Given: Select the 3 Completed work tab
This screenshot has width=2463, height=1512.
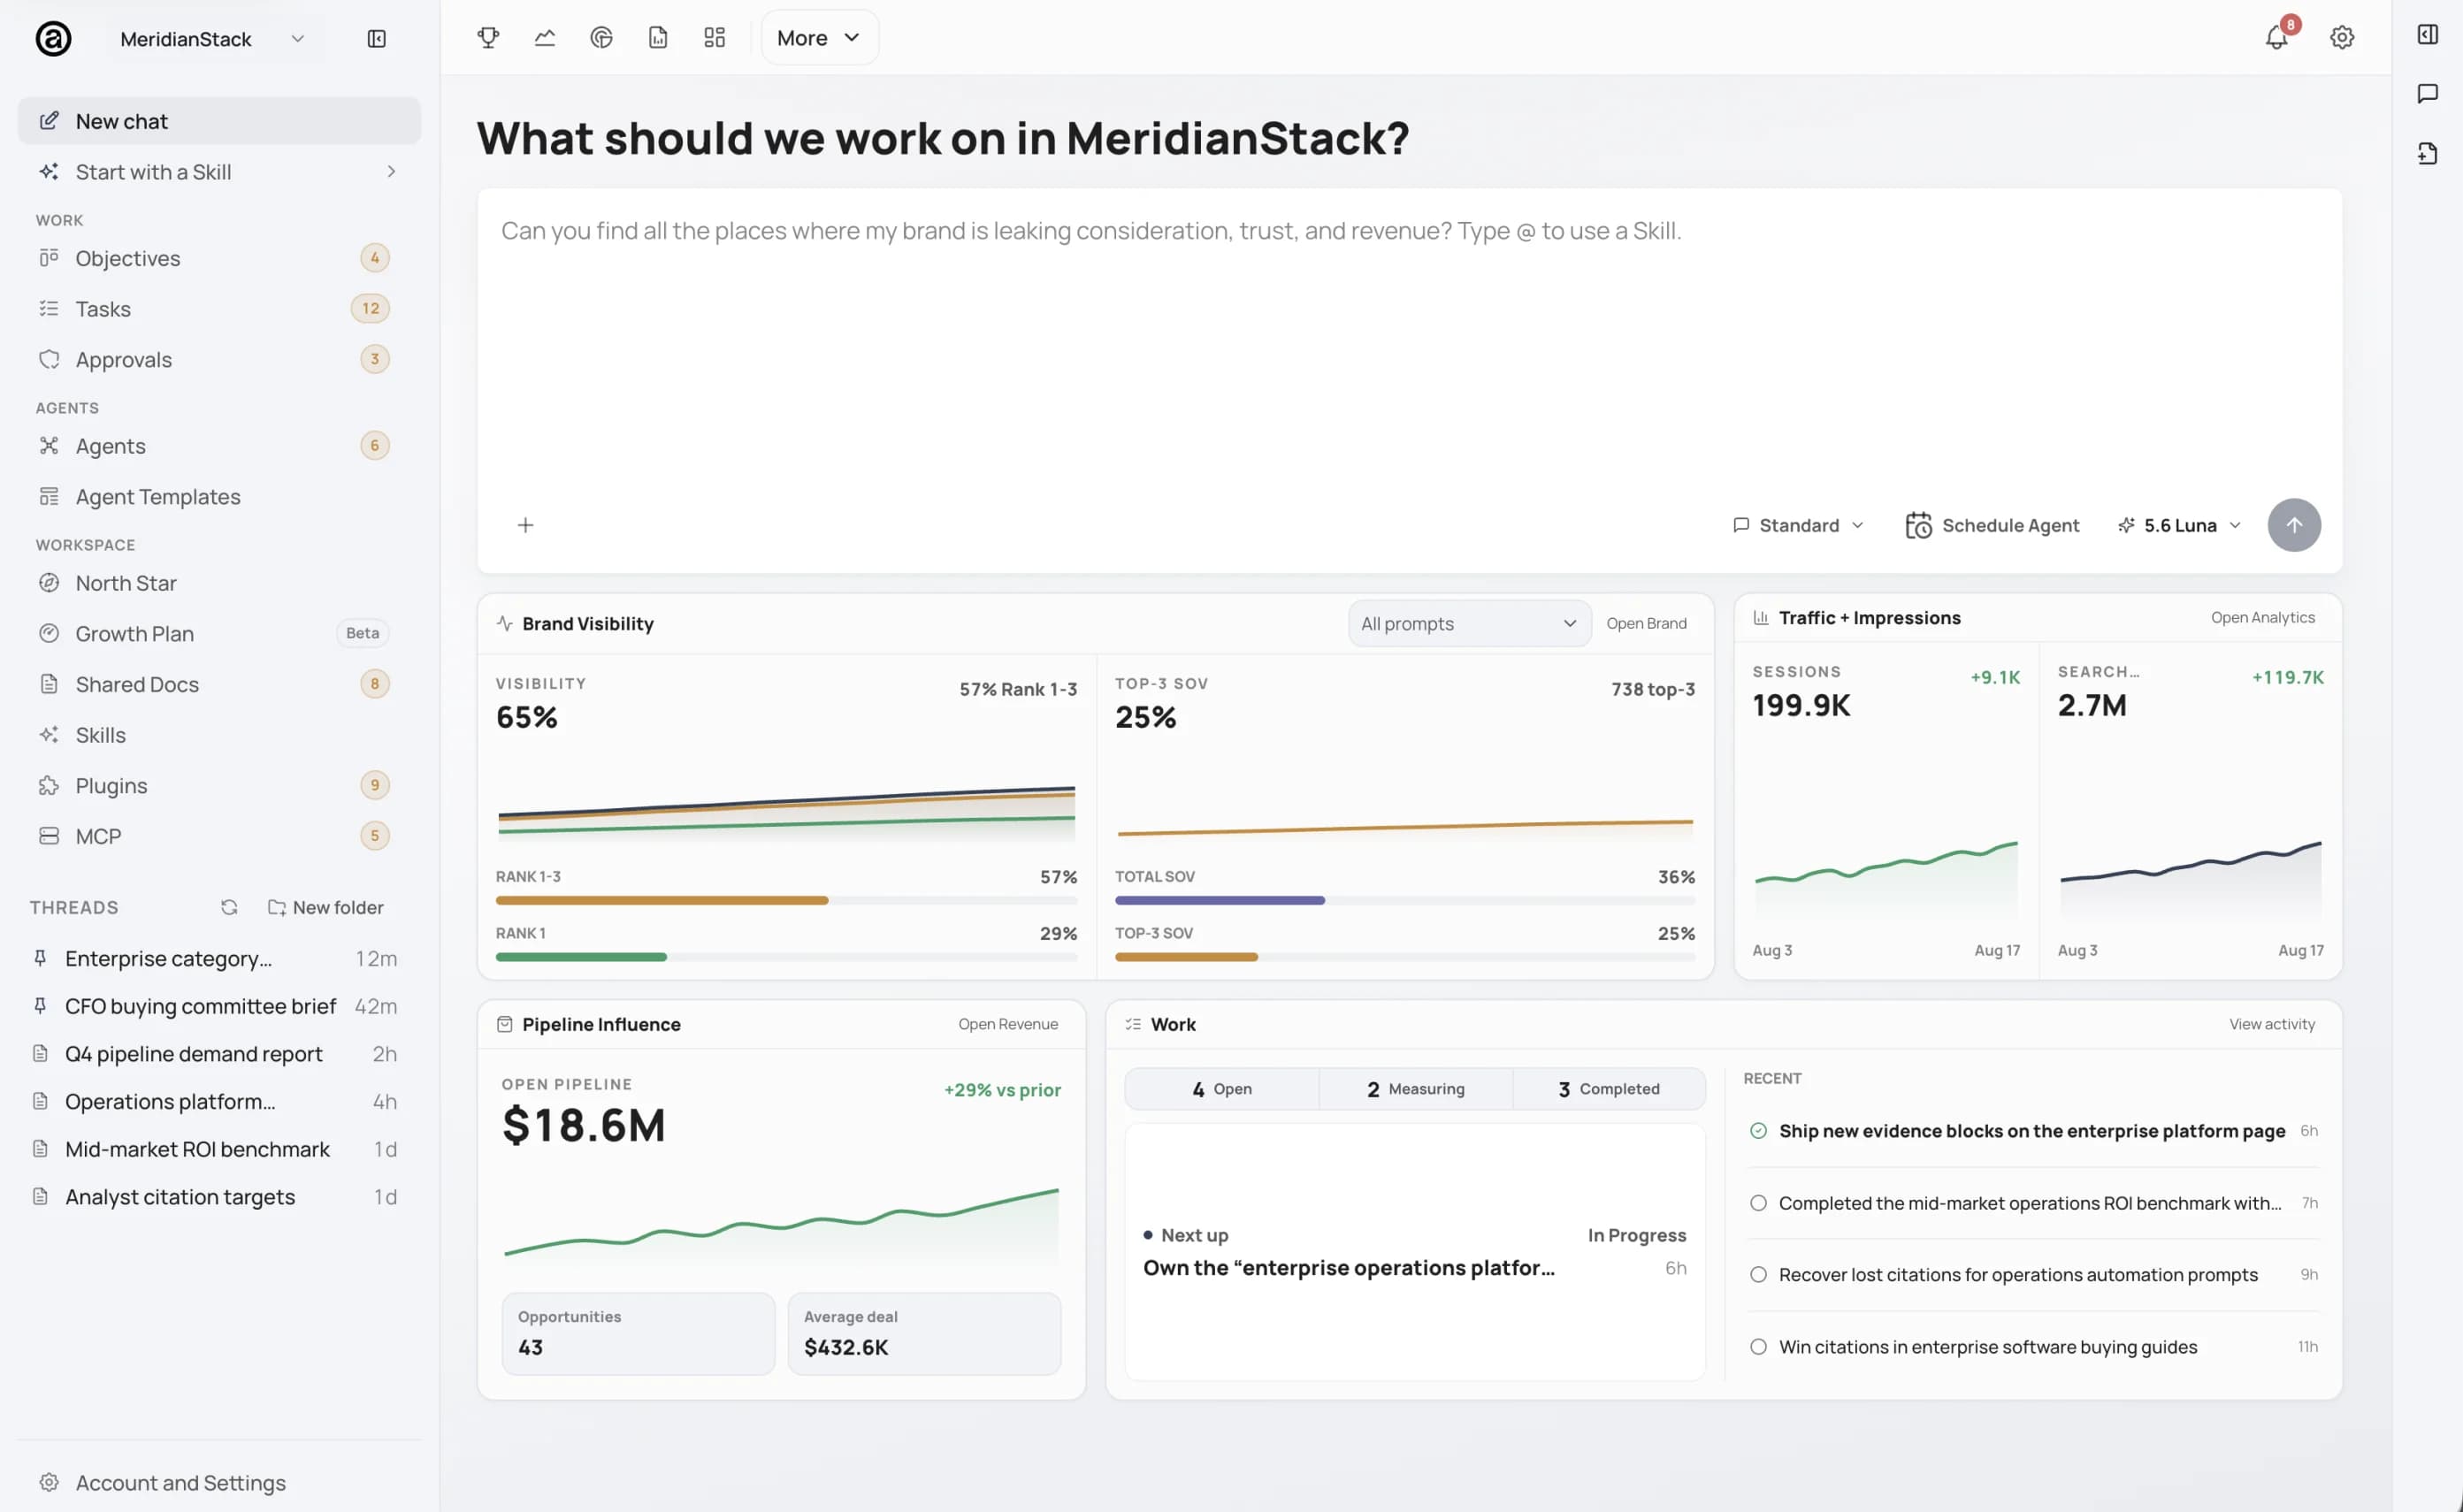Looking at the screenshot, I should tap(1608, 1088).
